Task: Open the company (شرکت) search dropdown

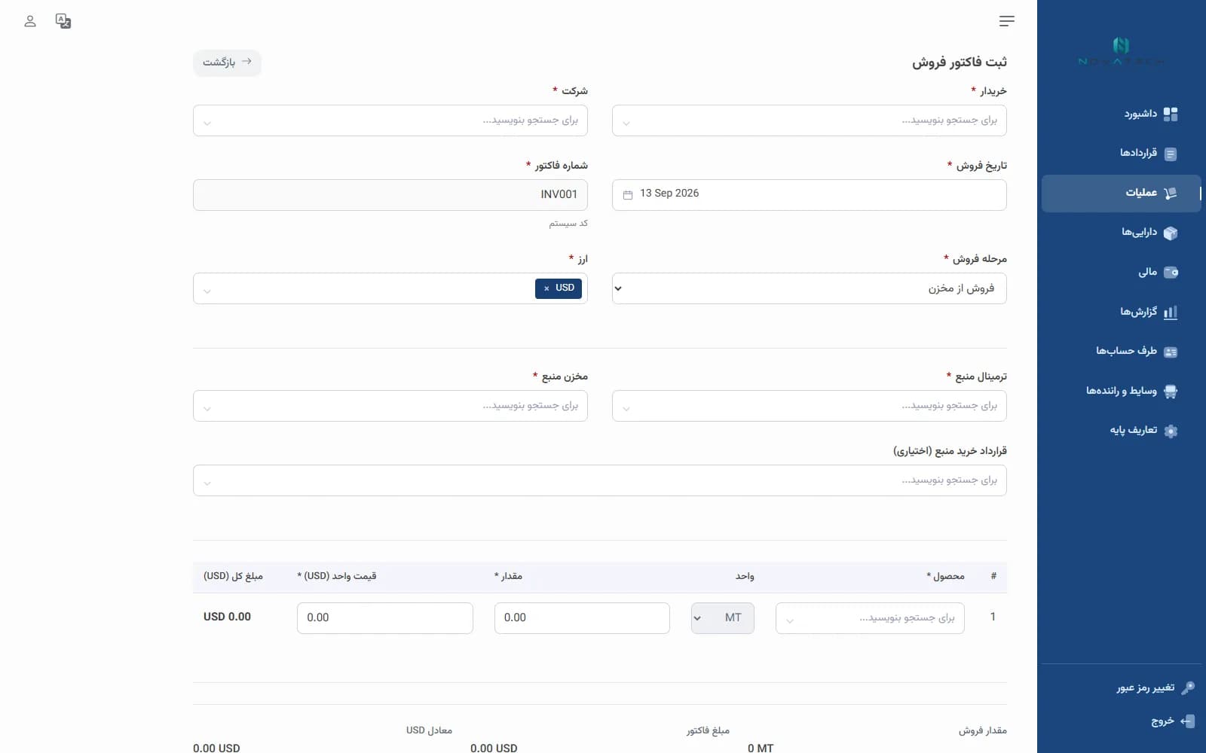Action: (390, 120)
